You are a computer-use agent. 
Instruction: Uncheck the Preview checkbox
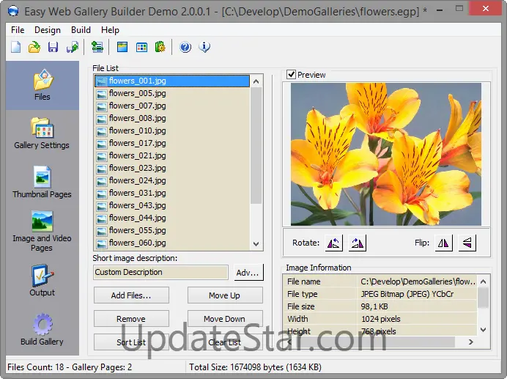point(292,75)
